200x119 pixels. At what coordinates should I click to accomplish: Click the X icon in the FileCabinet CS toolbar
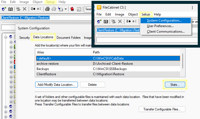click(120, 21)
